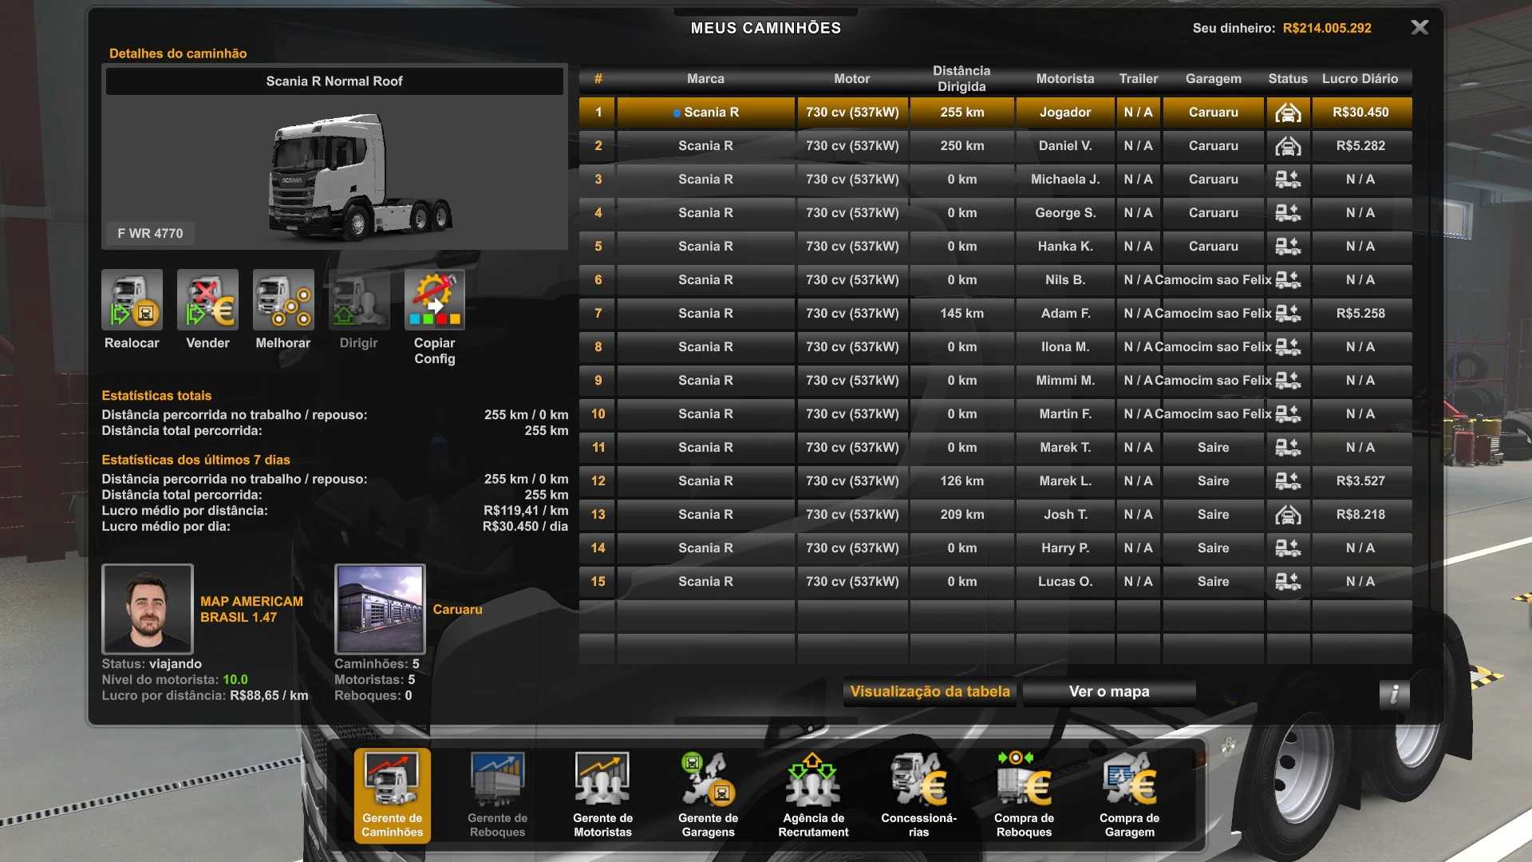Select Visualização da tabela tab

930,692
